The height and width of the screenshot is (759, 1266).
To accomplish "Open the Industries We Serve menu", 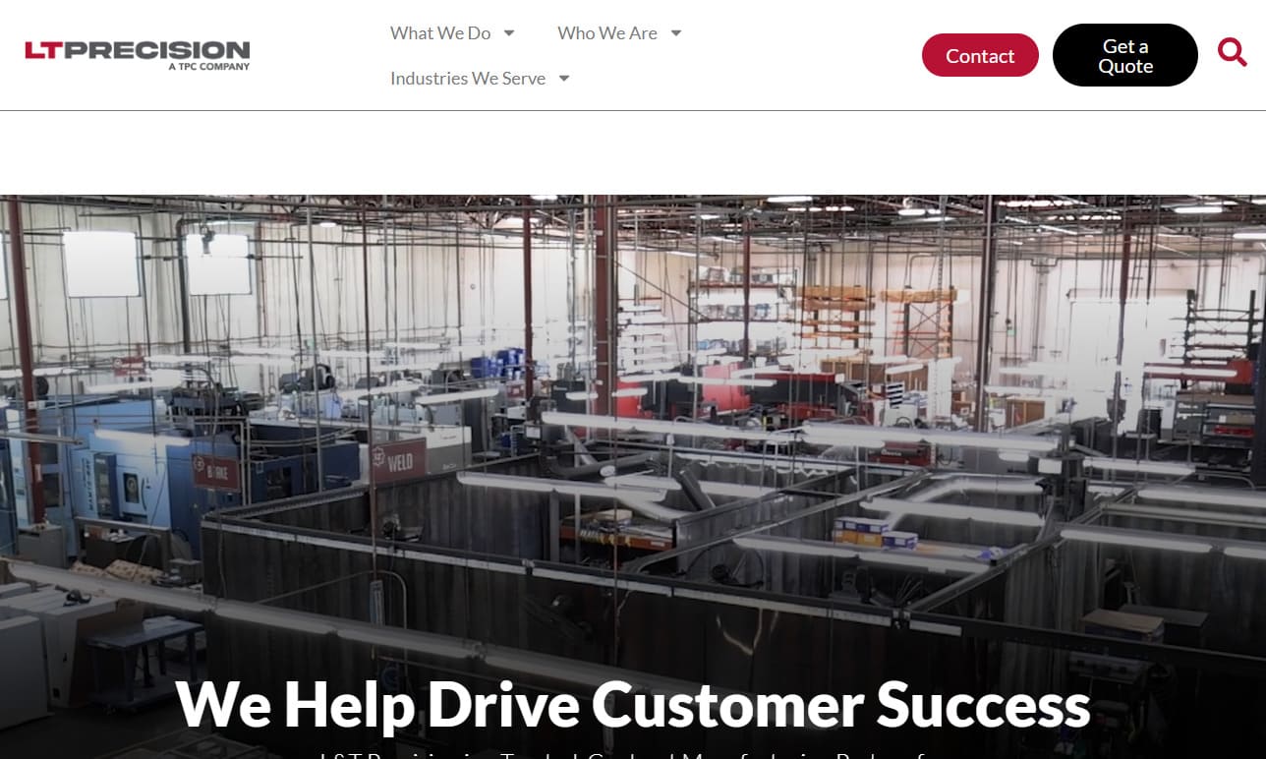I will click(x=468, y=79).
